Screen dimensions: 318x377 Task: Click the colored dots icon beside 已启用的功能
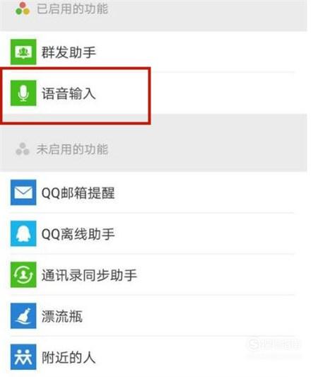coord(23,8)
